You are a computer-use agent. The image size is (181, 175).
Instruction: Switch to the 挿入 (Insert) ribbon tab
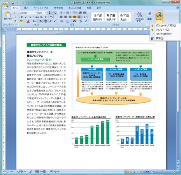pyautogui.click(x=26, y=8)
